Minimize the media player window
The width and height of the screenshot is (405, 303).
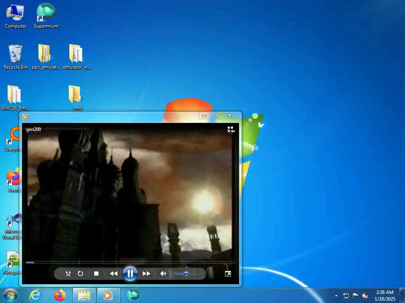(x=204, y=116)
